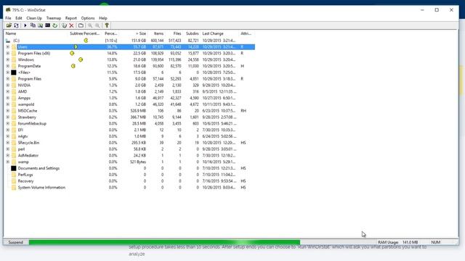
Task: Select the EFI folder row
Action: (x=129, y=130)
